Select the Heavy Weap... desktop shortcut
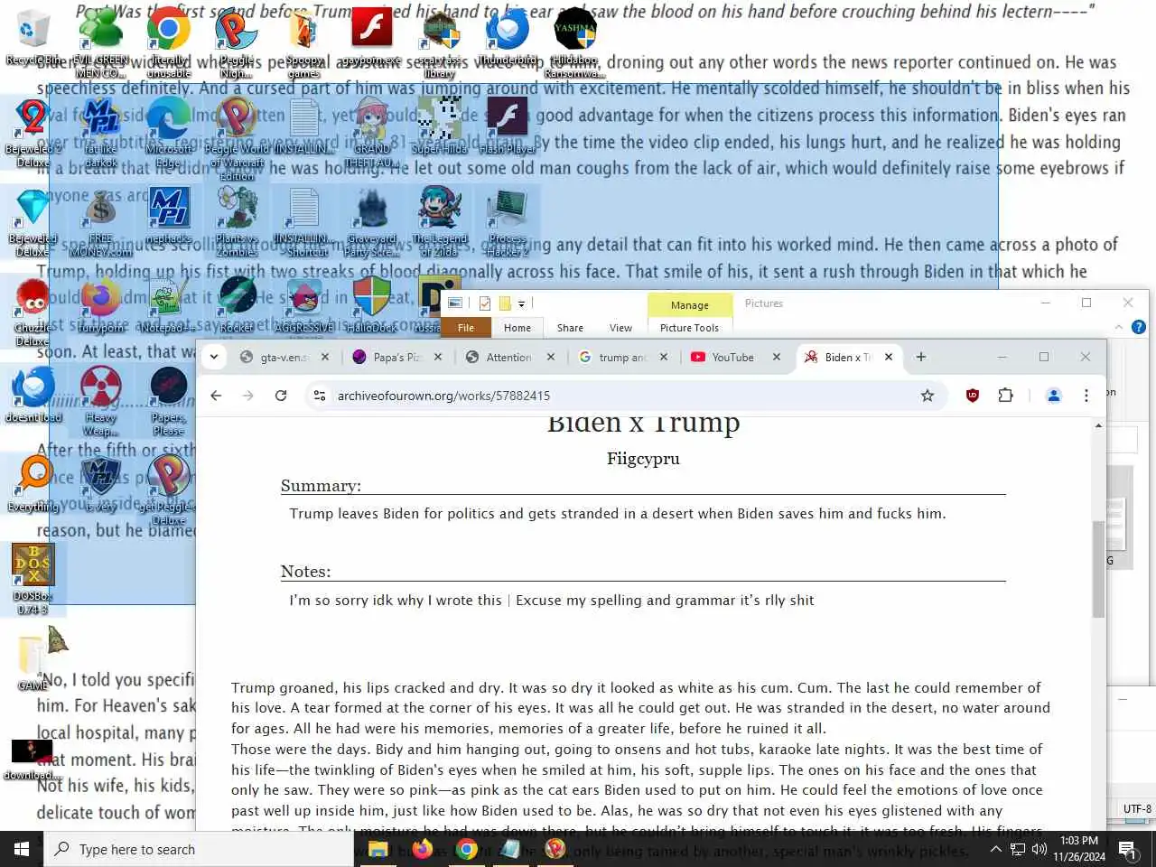 [x=101, y=400]
